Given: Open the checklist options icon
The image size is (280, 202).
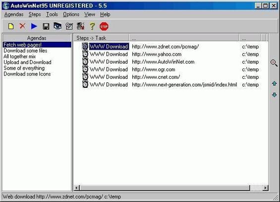Looking at the screenshot, I should (69, 26).
